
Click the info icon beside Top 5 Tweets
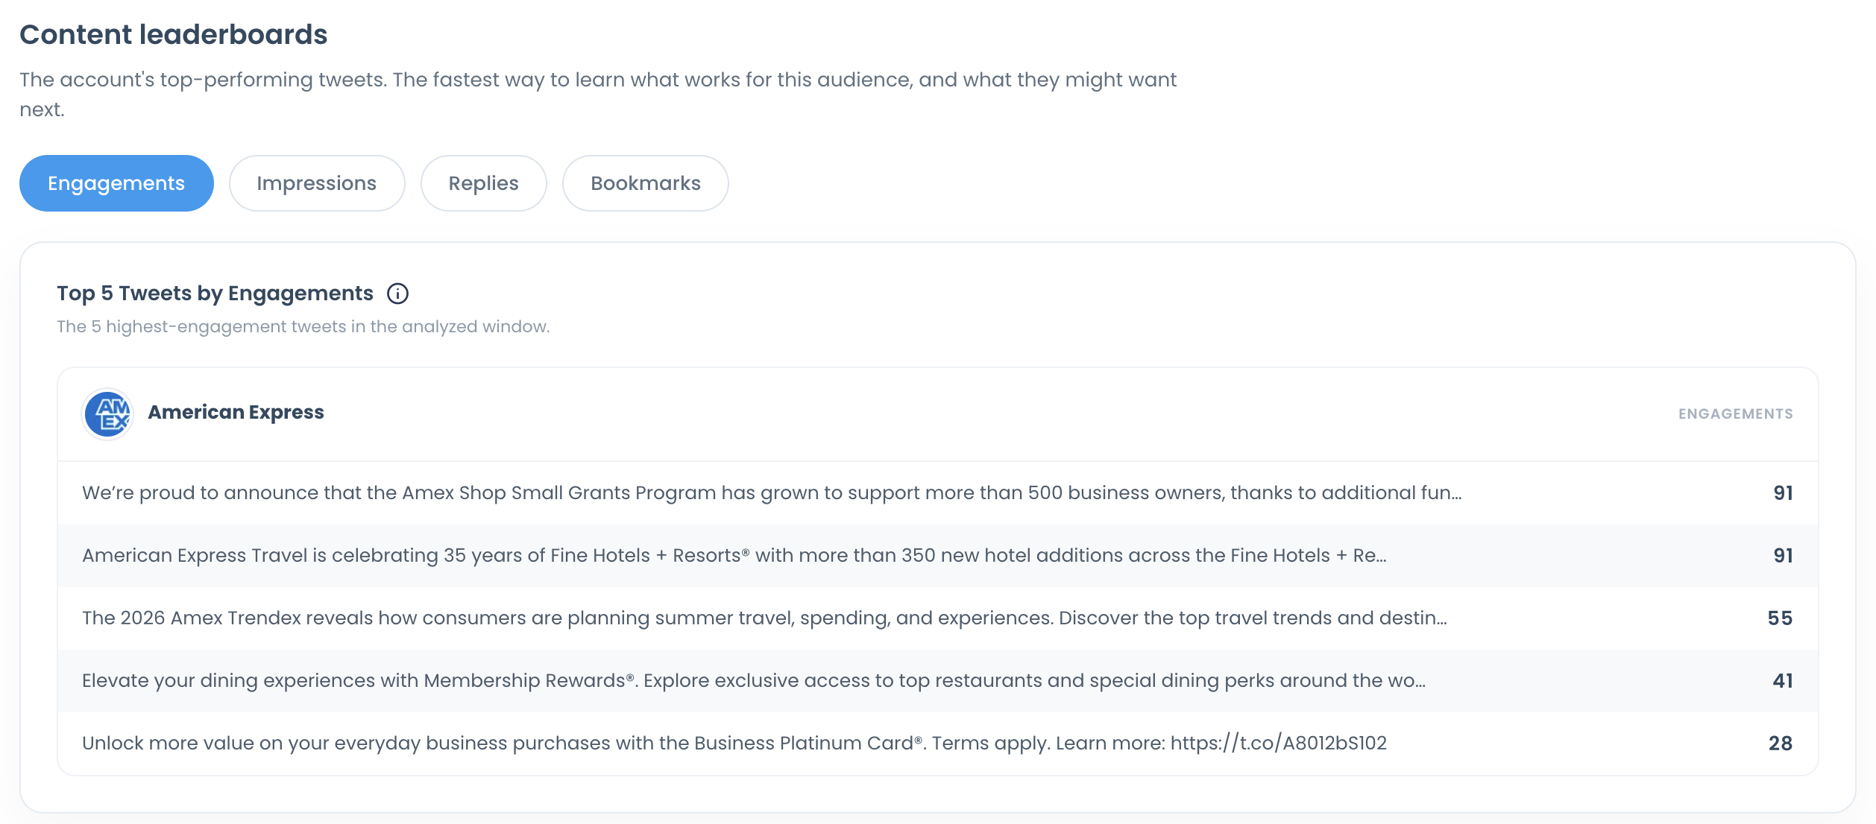pos(397,294)
